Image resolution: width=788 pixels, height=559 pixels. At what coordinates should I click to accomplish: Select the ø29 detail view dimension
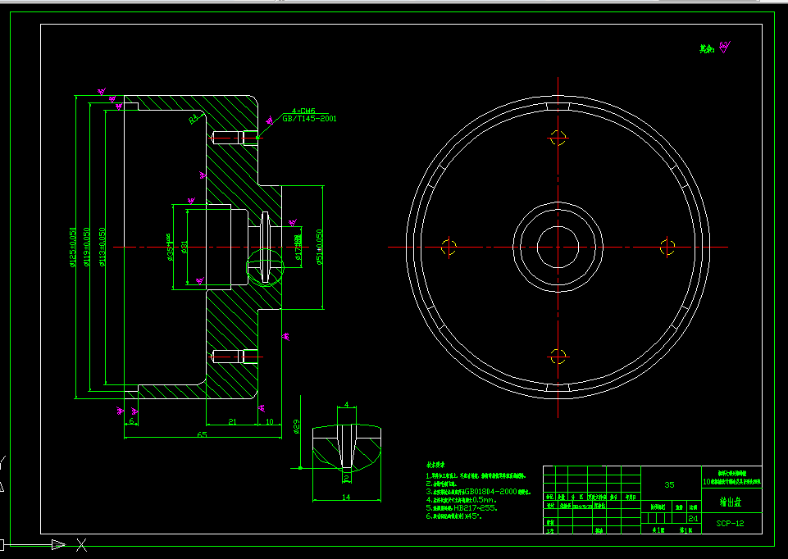pos(297,426)
